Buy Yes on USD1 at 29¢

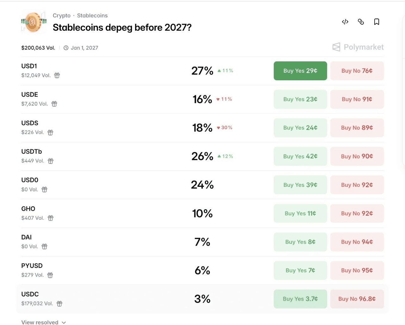click(300, 71)
